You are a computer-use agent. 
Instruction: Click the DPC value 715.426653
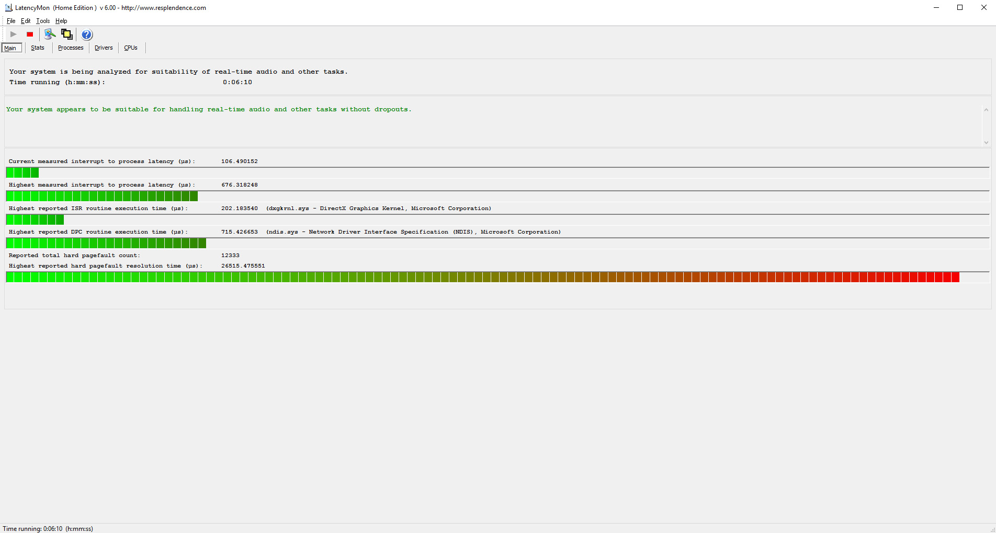coord(239,232)
